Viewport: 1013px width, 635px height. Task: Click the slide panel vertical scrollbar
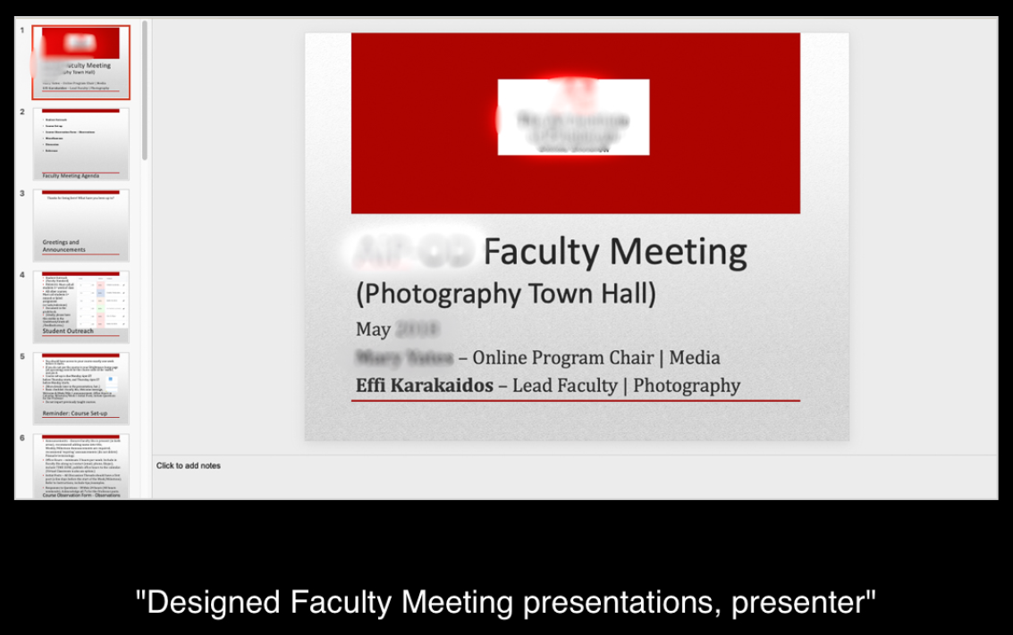(x=145, y=90)
